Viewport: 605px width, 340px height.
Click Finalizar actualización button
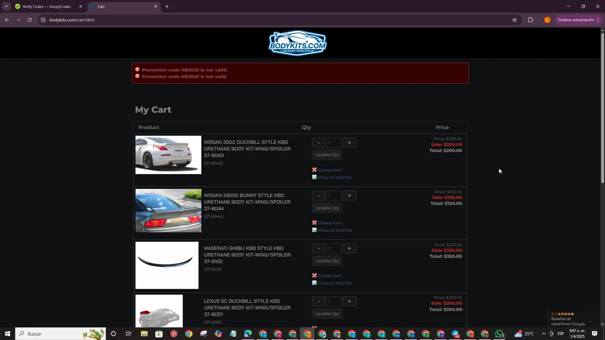point(578,20)
